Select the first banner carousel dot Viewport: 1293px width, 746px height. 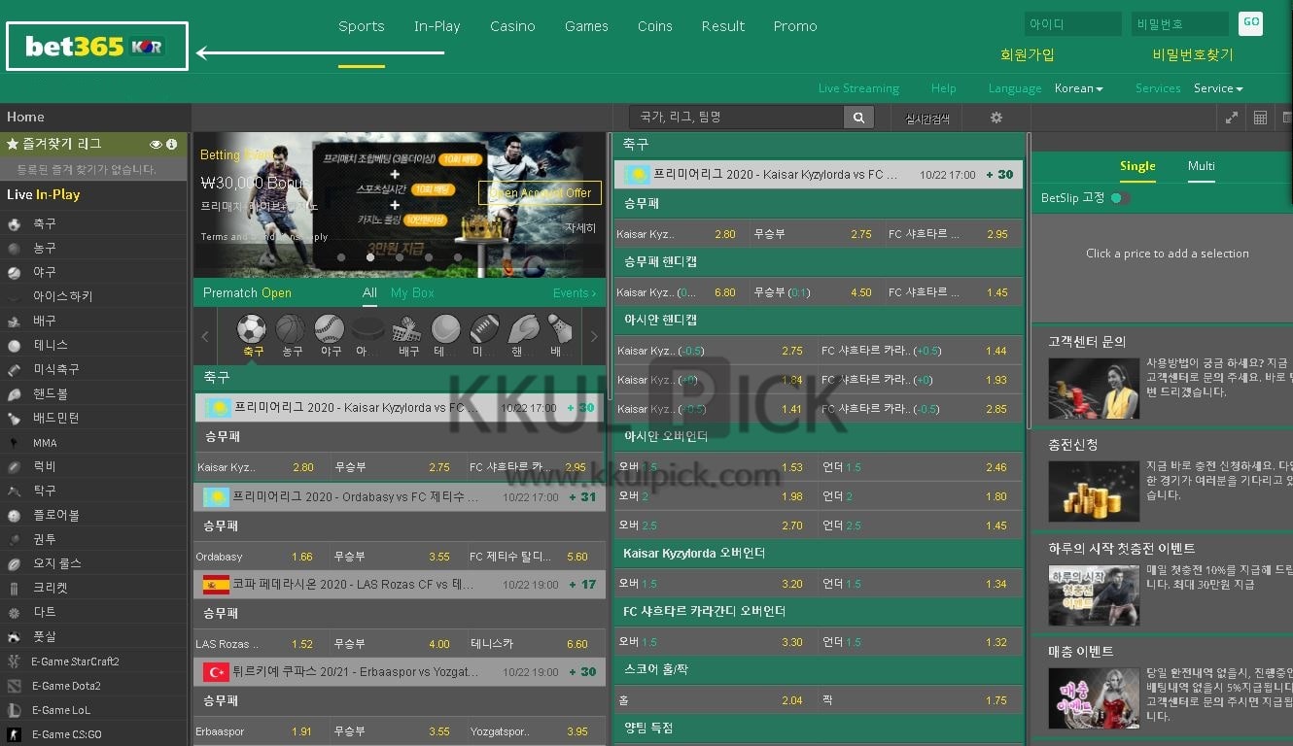pyautogui.click(x=341, y=257)
